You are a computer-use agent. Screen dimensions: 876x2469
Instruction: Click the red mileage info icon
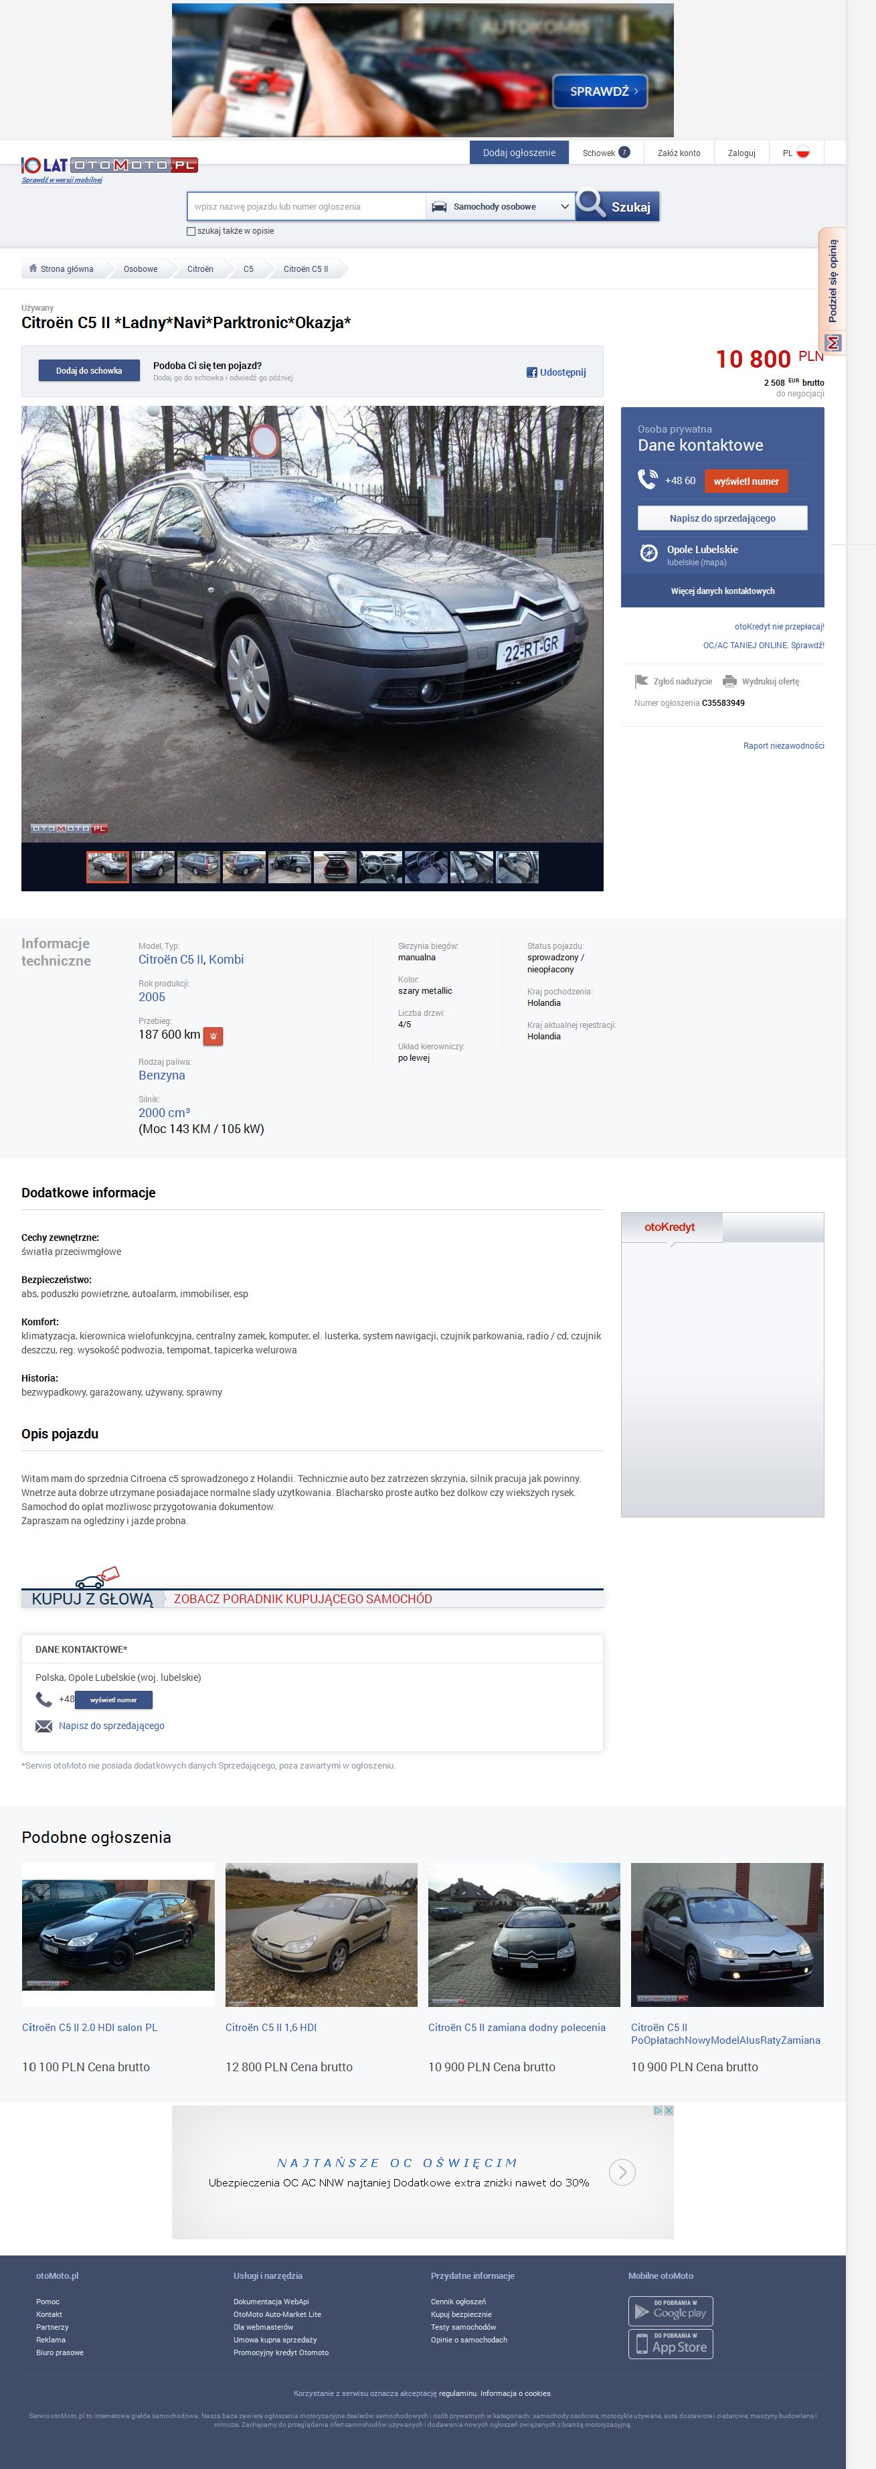[213, 1035]
